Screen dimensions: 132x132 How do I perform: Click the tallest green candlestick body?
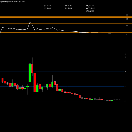30,73
